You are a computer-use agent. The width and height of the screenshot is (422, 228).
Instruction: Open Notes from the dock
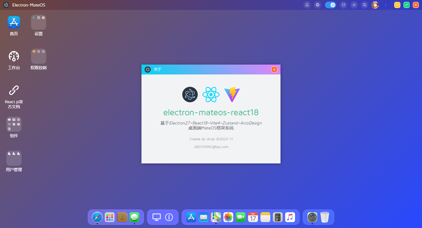pos(265,217)
